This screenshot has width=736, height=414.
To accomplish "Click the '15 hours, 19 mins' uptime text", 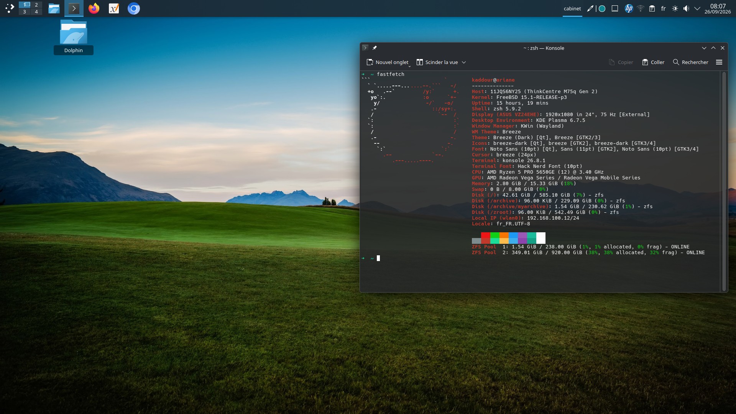I will point(522,103).
